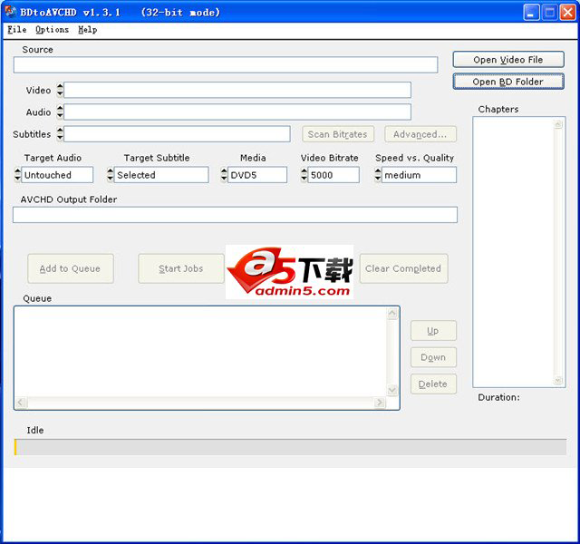Minimize the BDtoAVCHD window
The width and height of the screenshot is (580, 544).
[531, 13]
